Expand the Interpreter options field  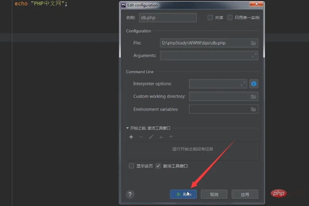pos(243,84)
